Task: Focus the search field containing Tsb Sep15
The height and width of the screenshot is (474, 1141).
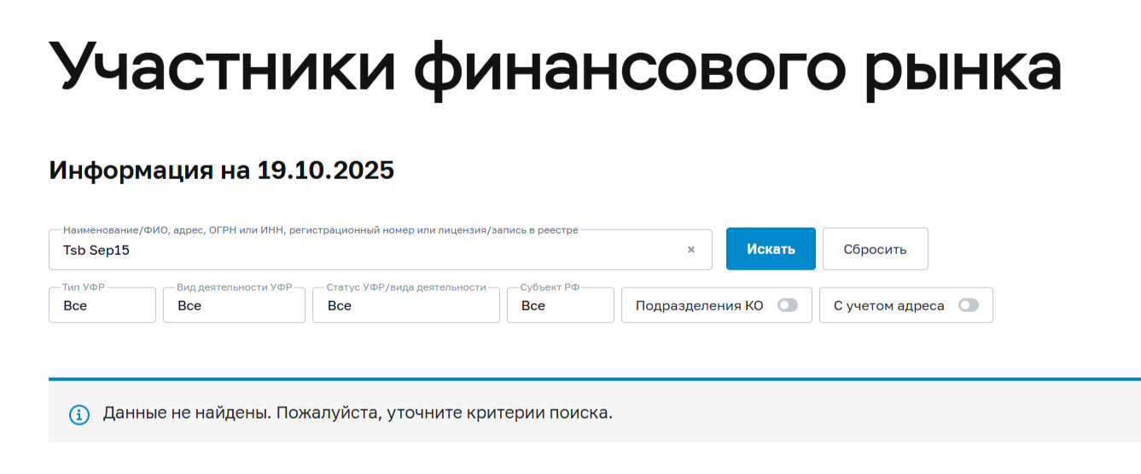Action: tap(367, 251)
